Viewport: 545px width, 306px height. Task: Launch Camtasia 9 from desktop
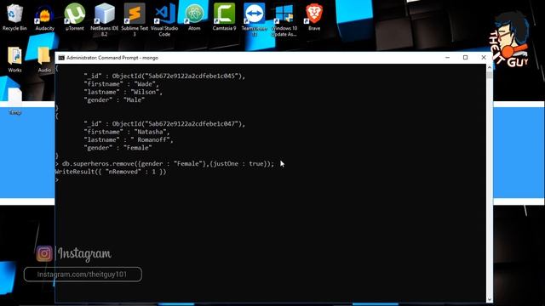tap(224, 17)
